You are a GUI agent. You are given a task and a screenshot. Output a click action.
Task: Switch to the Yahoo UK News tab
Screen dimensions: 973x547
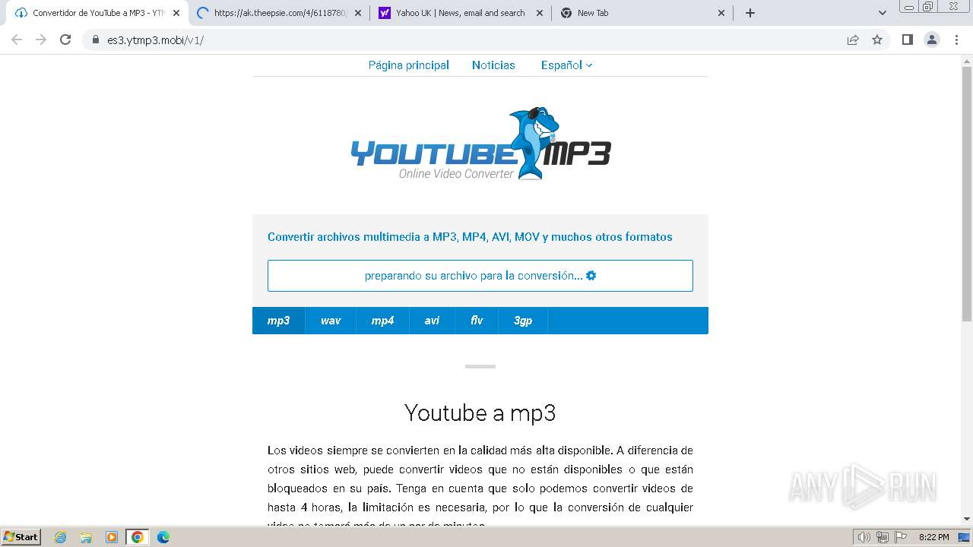click(460, 13)
